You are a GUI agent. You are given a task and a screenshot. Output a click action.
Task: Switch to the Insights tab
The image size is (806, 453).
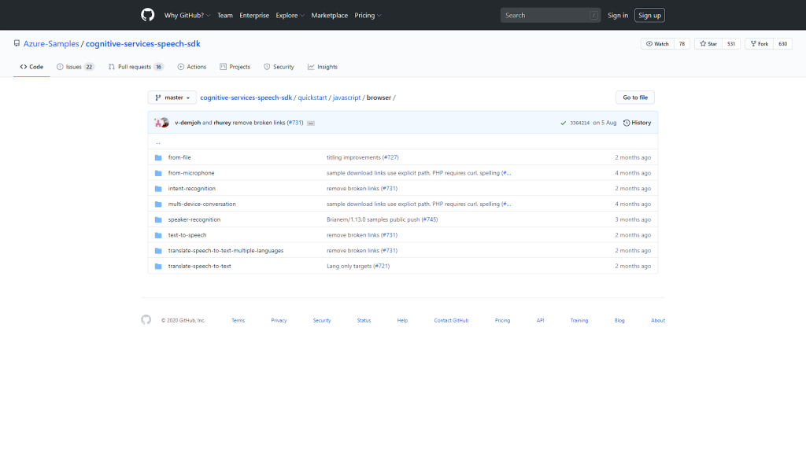pyautogui.click(x=322, y=67)
